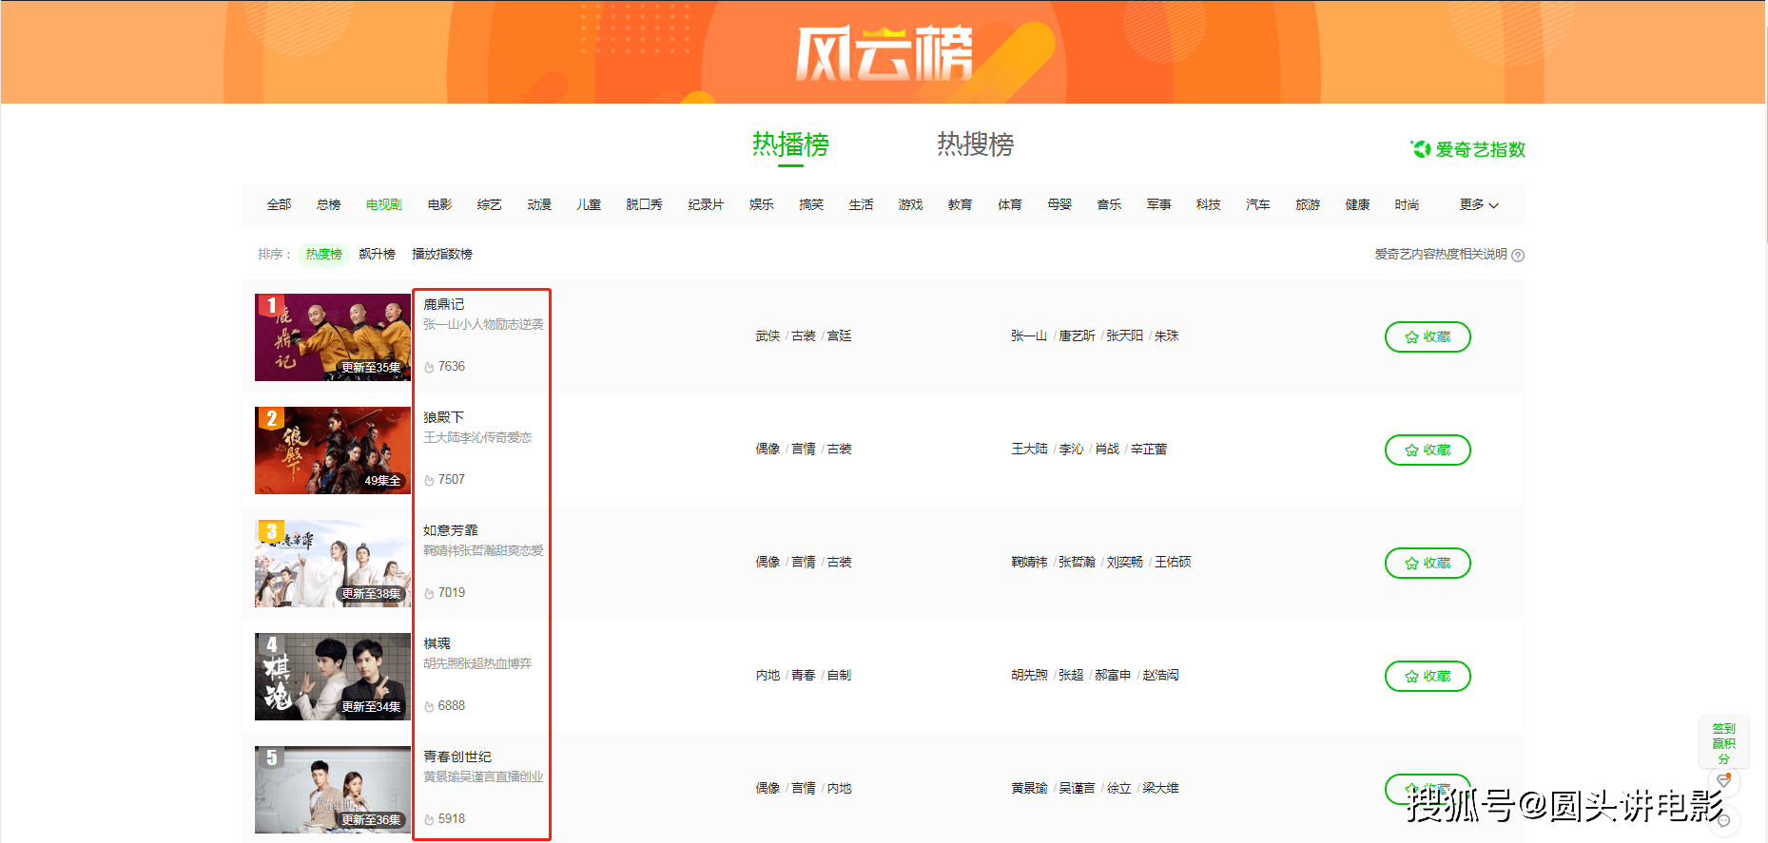
Task: Click actor 吴谨言 in 青春创世纪 row
Action: (x=1077, y=788)
